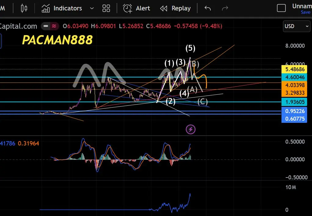
Task: Select the 5.48686 current price label
Action: [294, 69]
